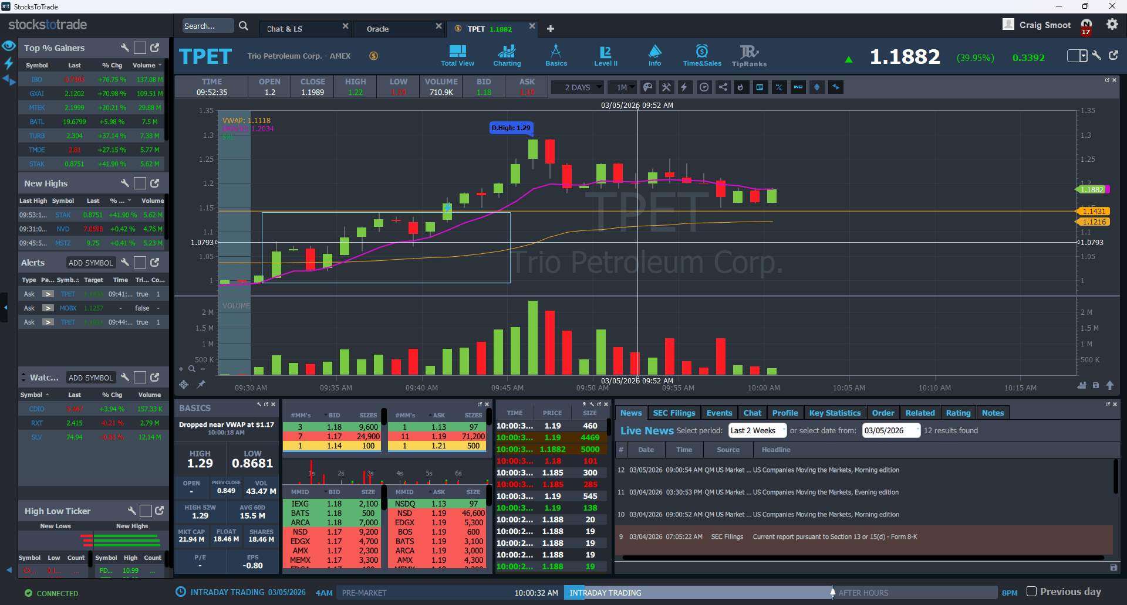Click New Highs % column sort arrow
Image resolution: width=1127 pixels, height=605 pixels.
pos(130,200)
